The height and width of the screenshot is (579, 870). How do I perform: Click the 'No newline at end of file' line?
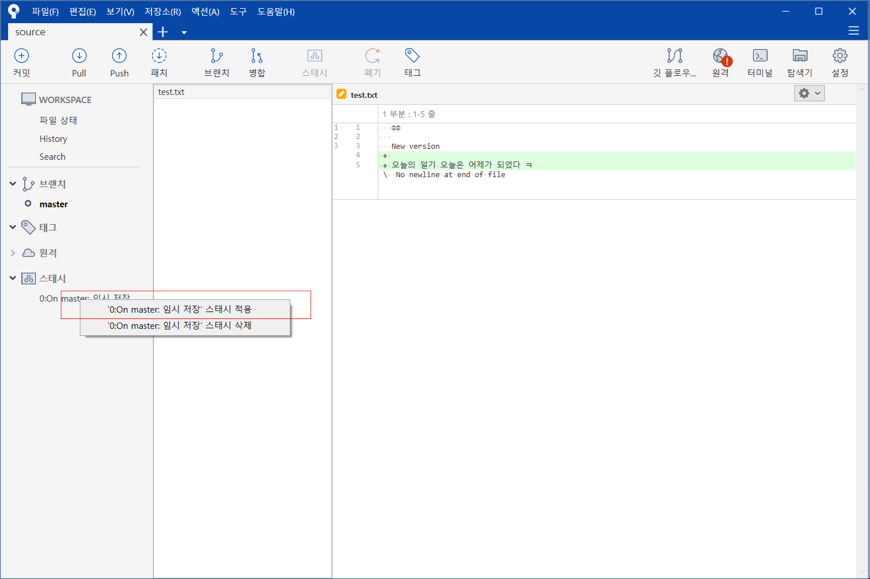click(x=450, y=174)
